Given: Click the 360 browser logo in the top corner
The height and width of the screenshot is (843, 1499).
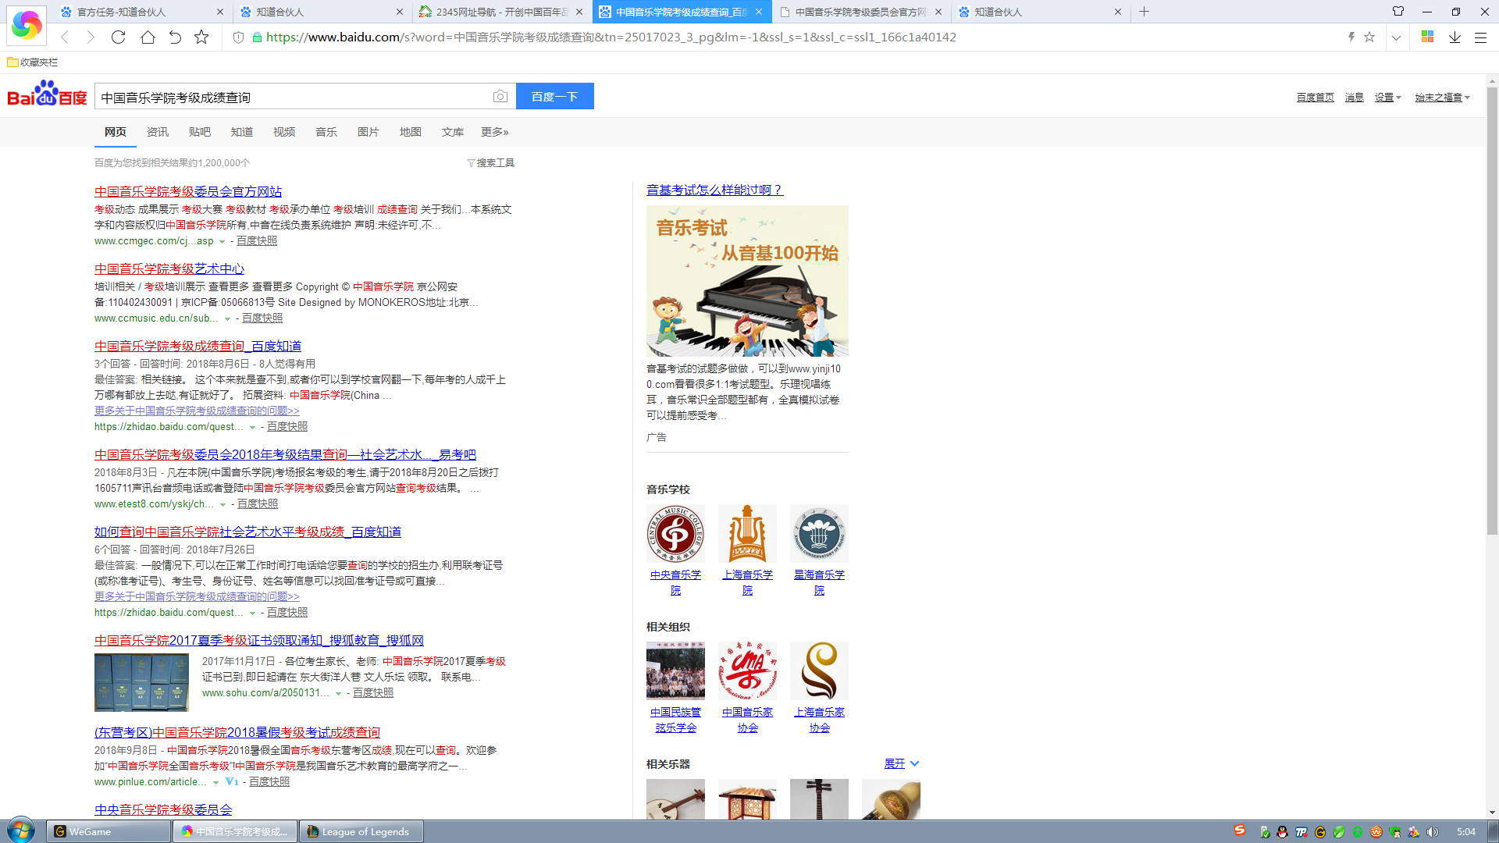Looking at the screenshot, I should pos(27,25).
